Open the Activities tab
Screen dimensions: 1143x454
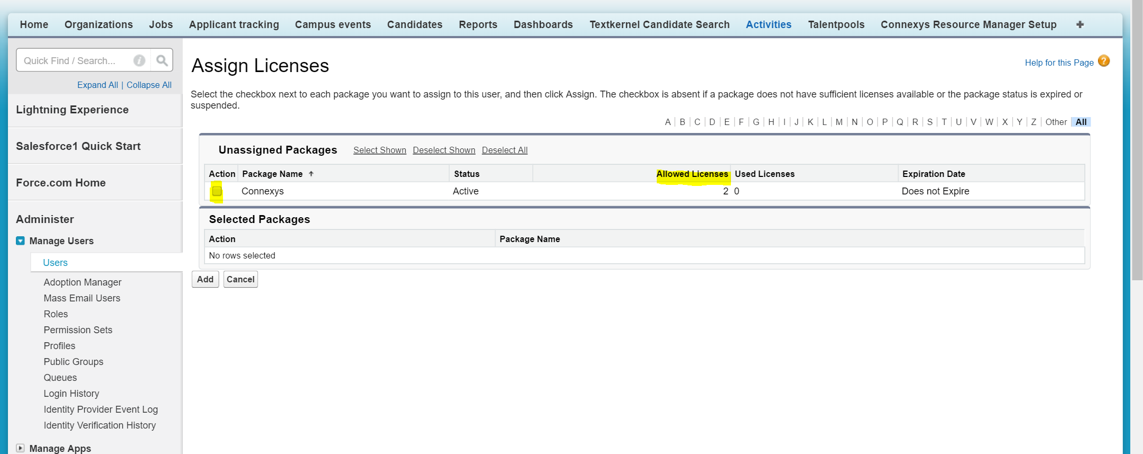click(769, 24)
